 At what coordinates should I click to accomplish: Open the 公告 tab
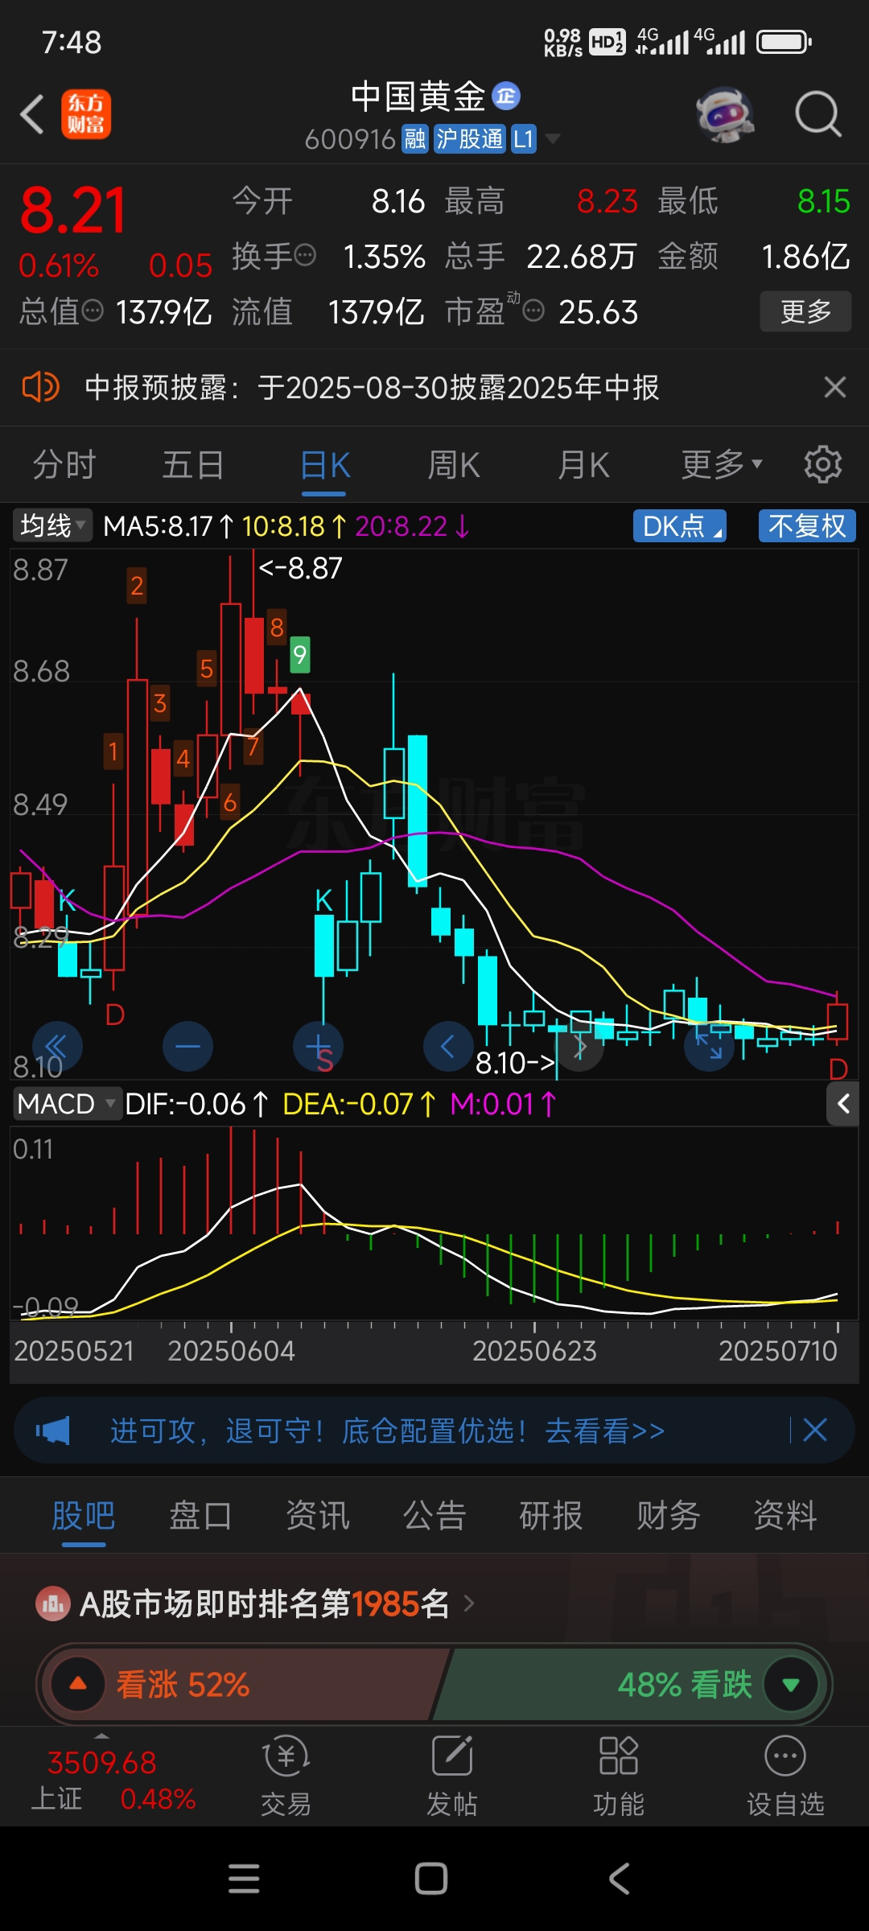434,1516
